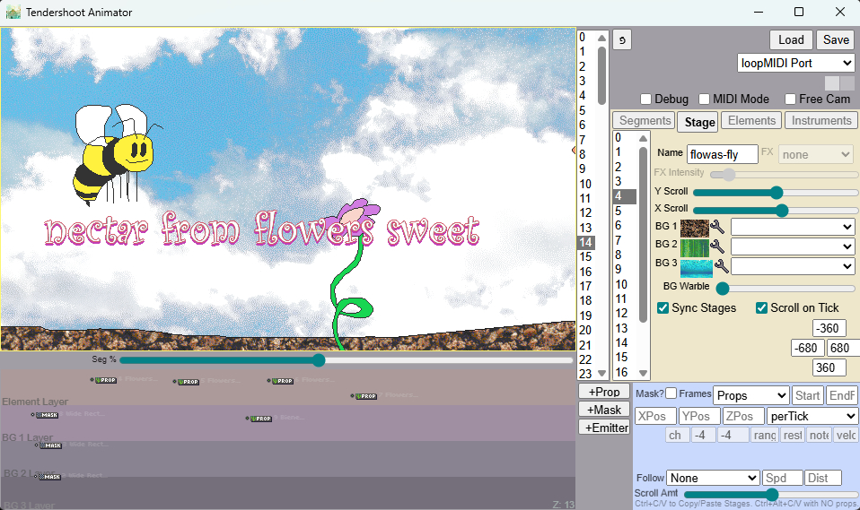Open the Instruments tab
Viewport: 860px width, 510px height.
[821, 121]
